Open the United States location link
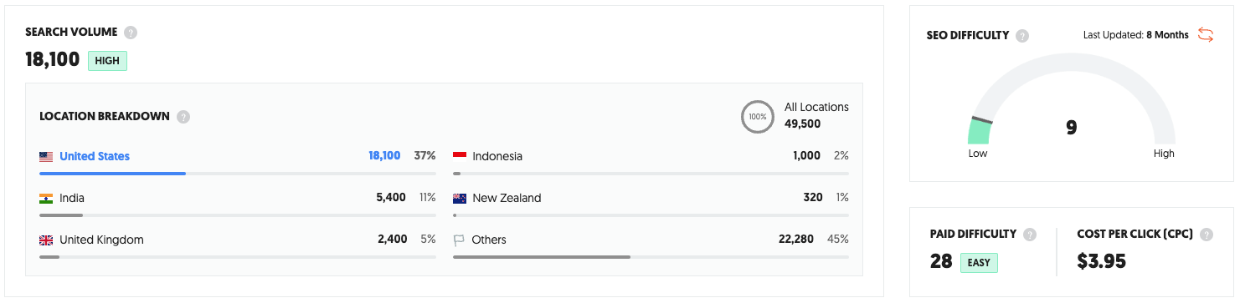Screen dimensions: 1240x303 [x=95, y=156]
